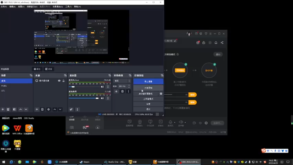
Task: Open the settings gear in the streaming companion toolbar
Action: point(206,123)
